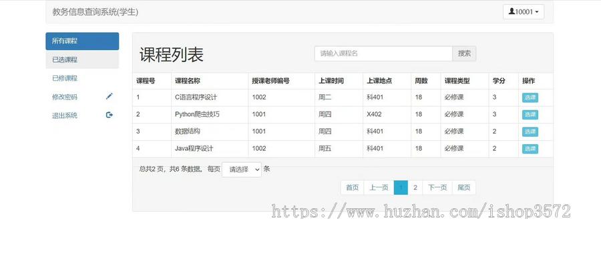Click the 搜索 search button
Image resolution: width=601 pixels, height=257 pixels.
click(x=464, y=53)
